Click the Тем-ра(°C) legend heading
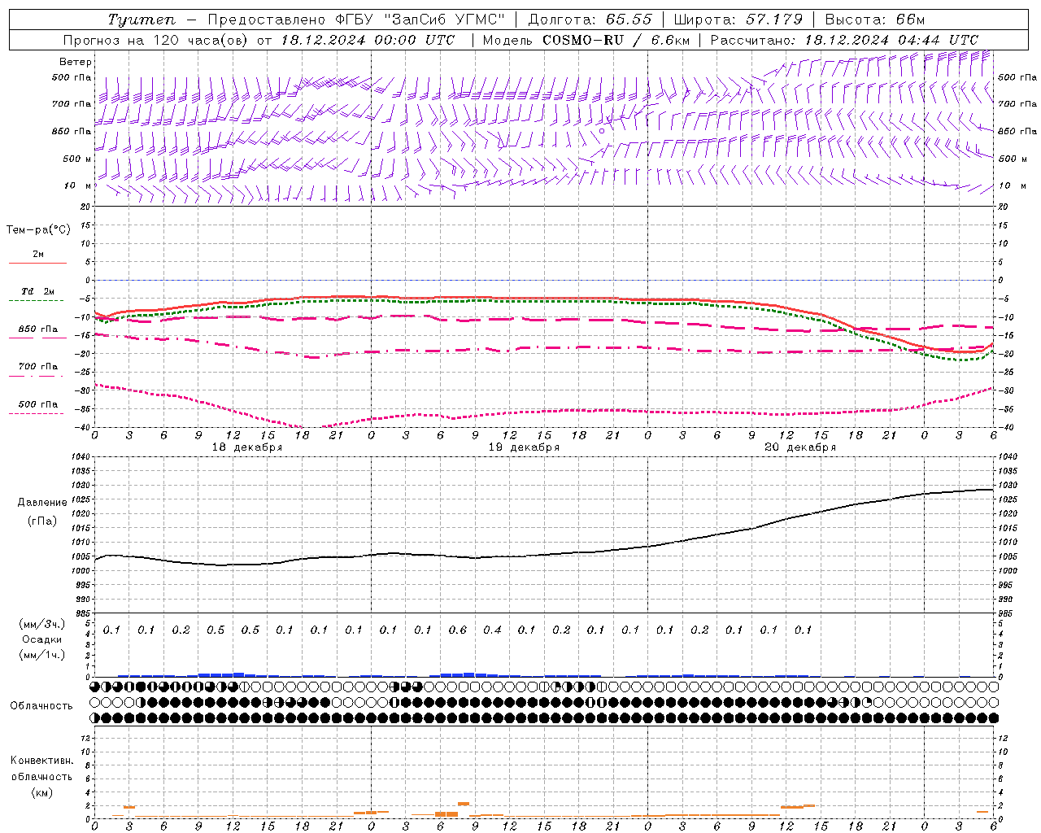This screenshot has height=833, width=1041. (38, 230)
